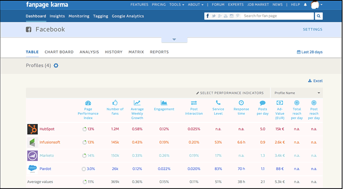Open the SETTINGS link
Image resolution: width=343 pixels, height=189 pixels.
(313, 29)
